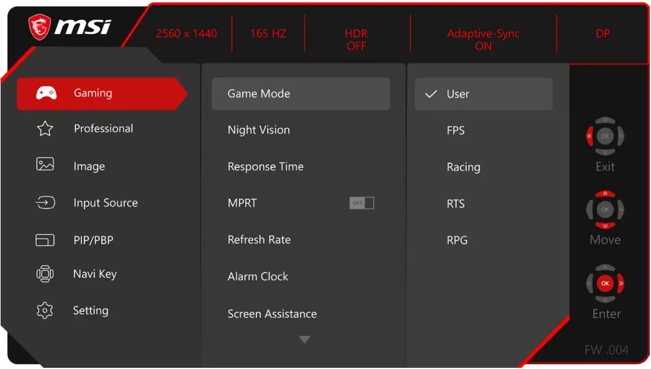Select the Alarm Clock item
Screen dimensions: 651x369
coord(258,277)
